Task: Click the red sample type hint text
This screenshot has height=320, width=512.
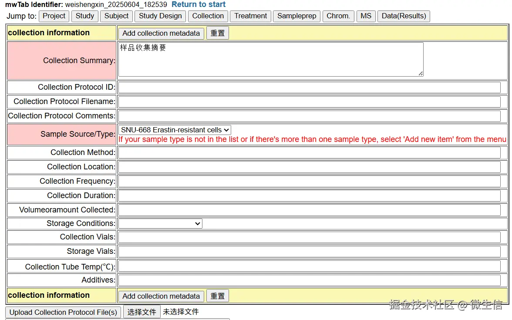Action: point(312,139)
